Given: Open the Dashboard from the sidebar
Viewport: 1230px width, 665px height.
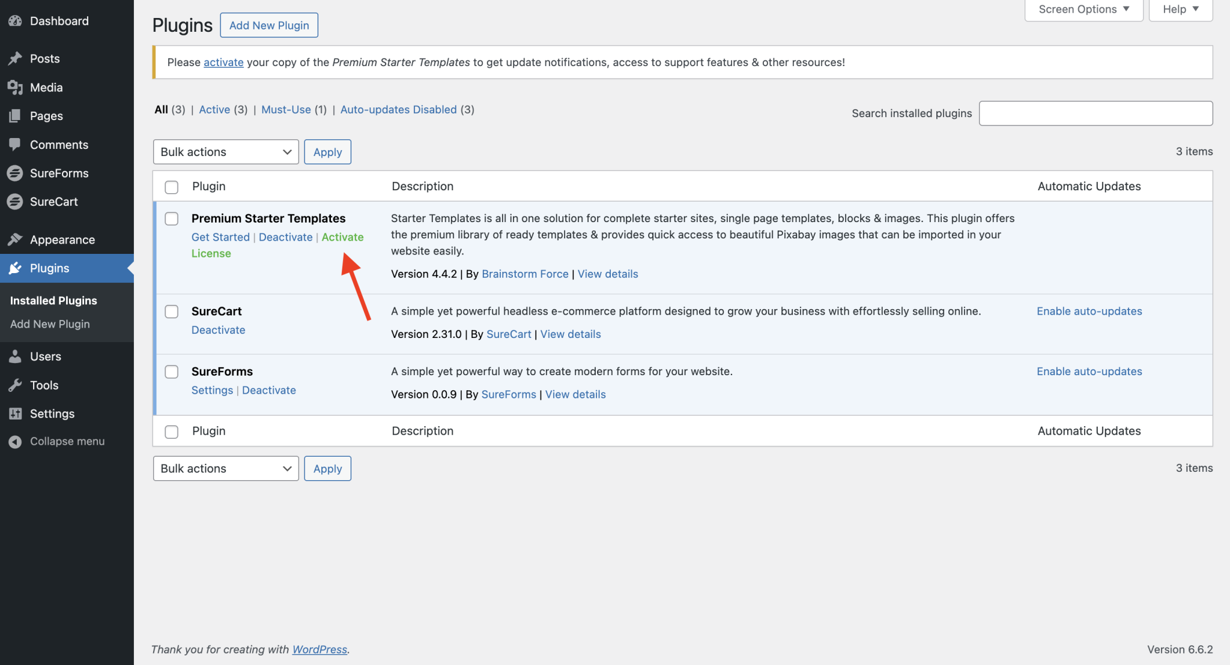Looking at the screenshot, I should [x=16, y=20].
